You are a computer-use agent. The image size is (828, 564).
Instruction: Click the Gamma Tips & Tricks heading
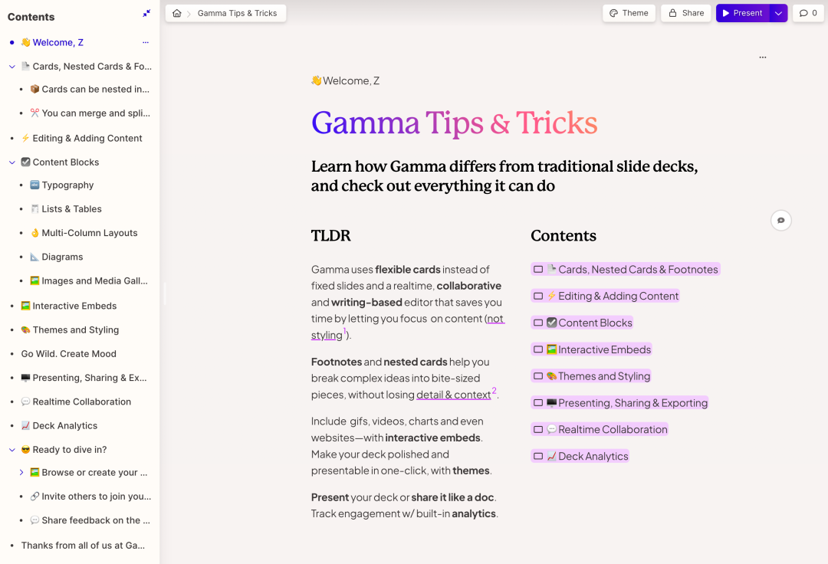[454, 123]
